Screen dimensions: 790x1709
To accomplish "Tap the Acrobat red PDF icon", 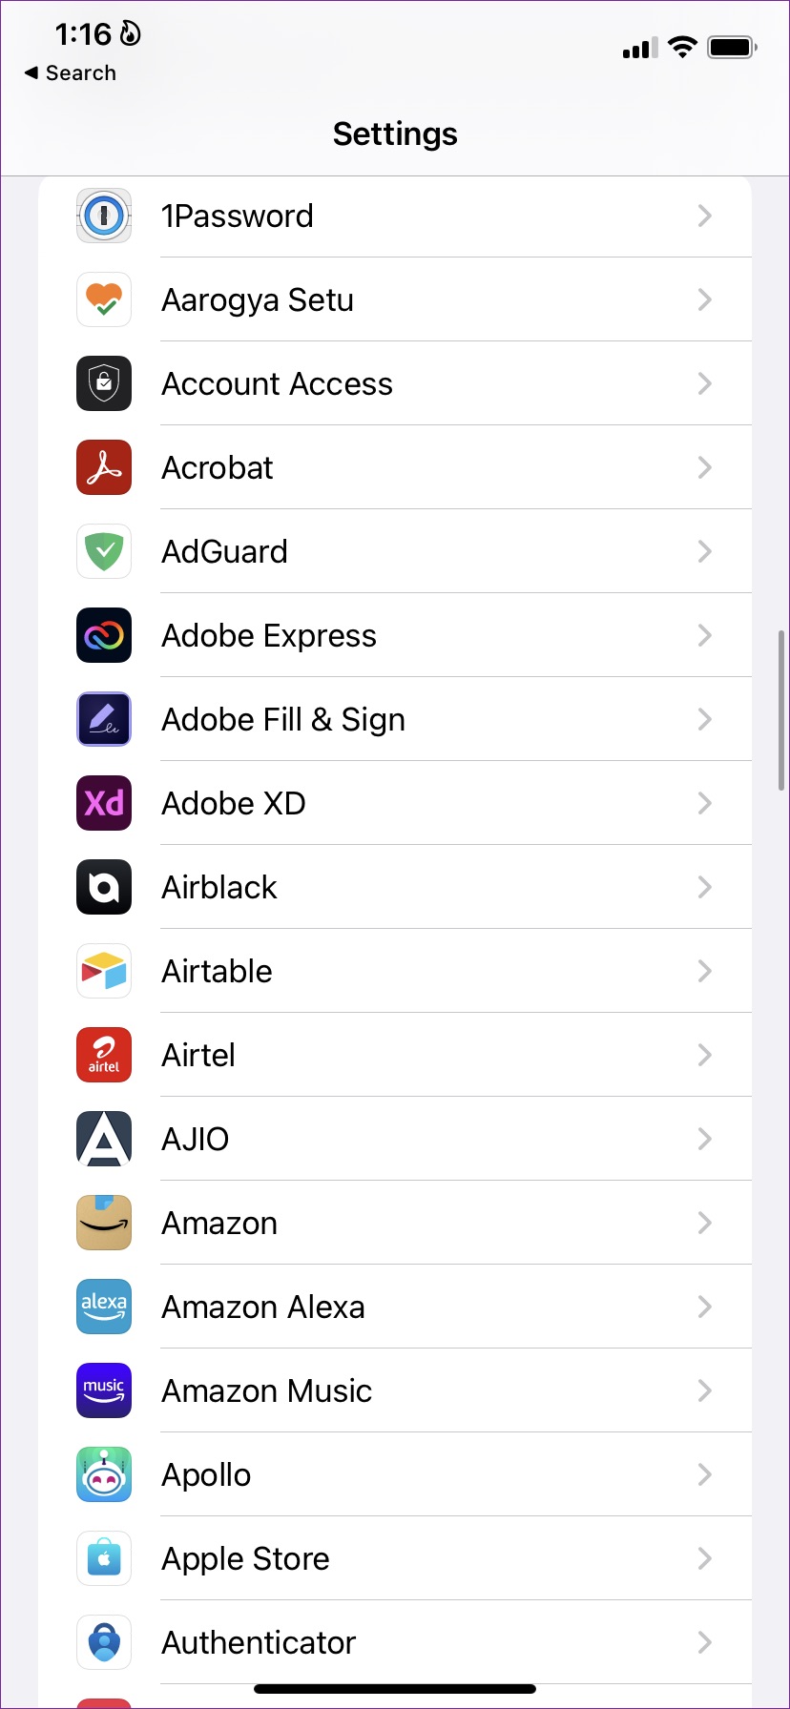I will 104,468.
